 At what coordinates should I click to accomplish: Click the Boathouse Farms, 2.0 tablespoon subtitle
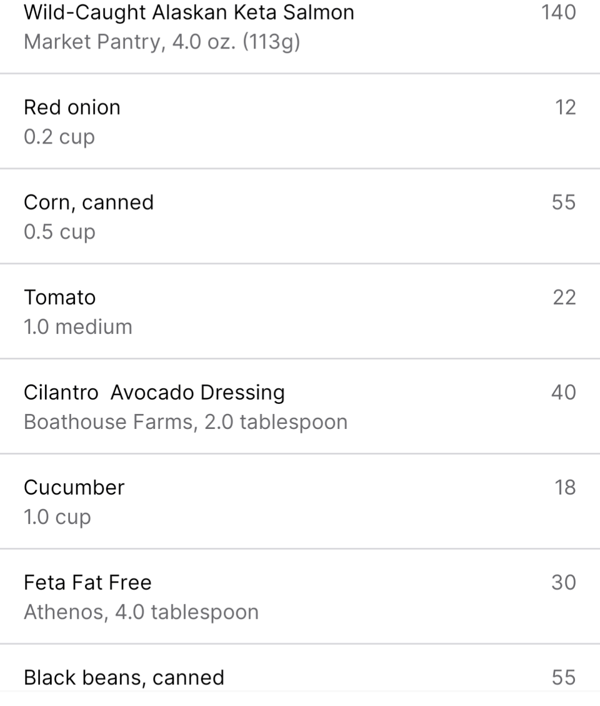pyautogui.click(x=186, y=422)
